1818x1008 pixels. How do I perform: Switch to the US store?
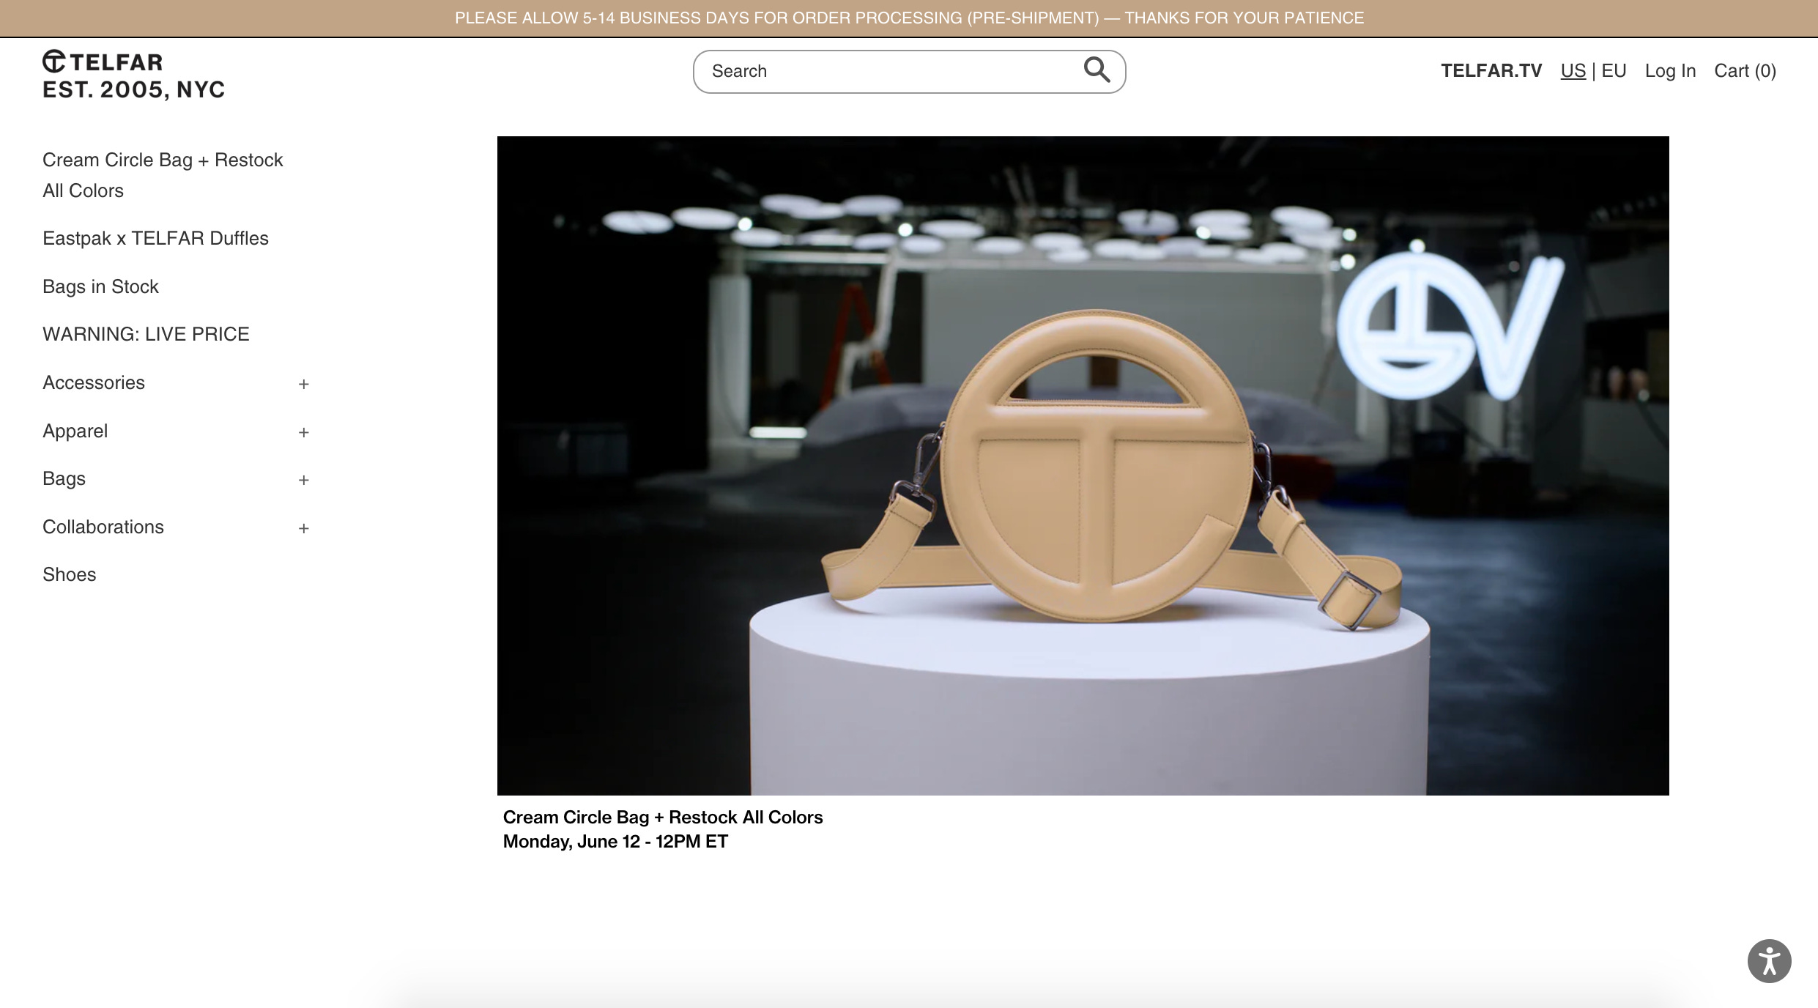tap(1573, 70)
